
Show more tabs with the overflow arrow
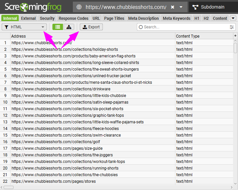[233, 18]
